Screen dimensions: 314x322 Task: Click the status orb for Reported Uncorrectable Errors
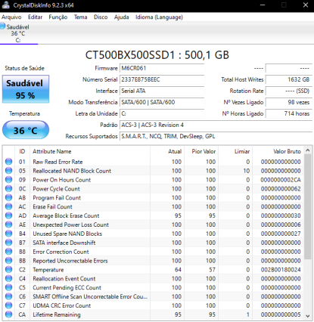[8, 261]
